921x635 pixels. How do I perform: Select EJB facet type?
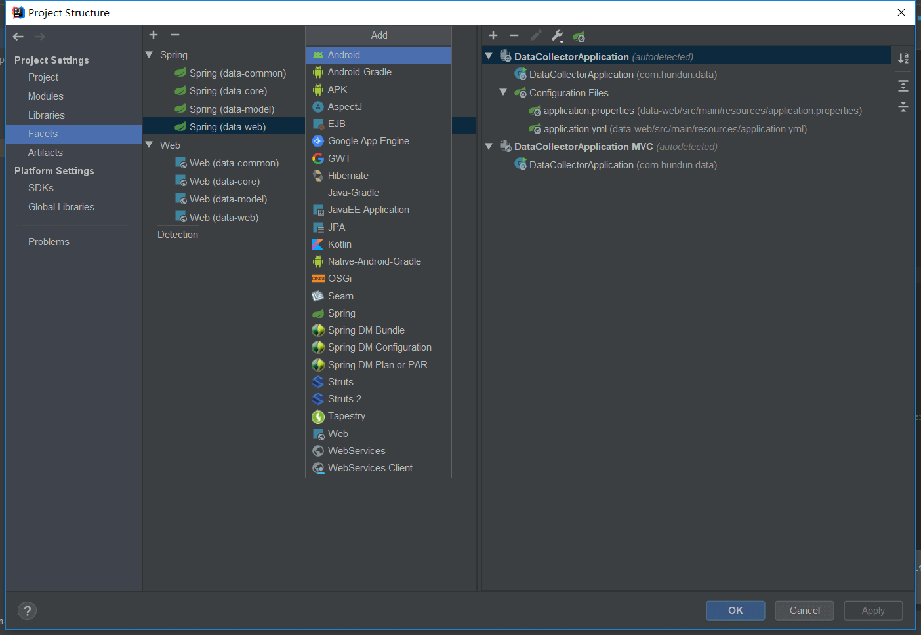(378, 124)
